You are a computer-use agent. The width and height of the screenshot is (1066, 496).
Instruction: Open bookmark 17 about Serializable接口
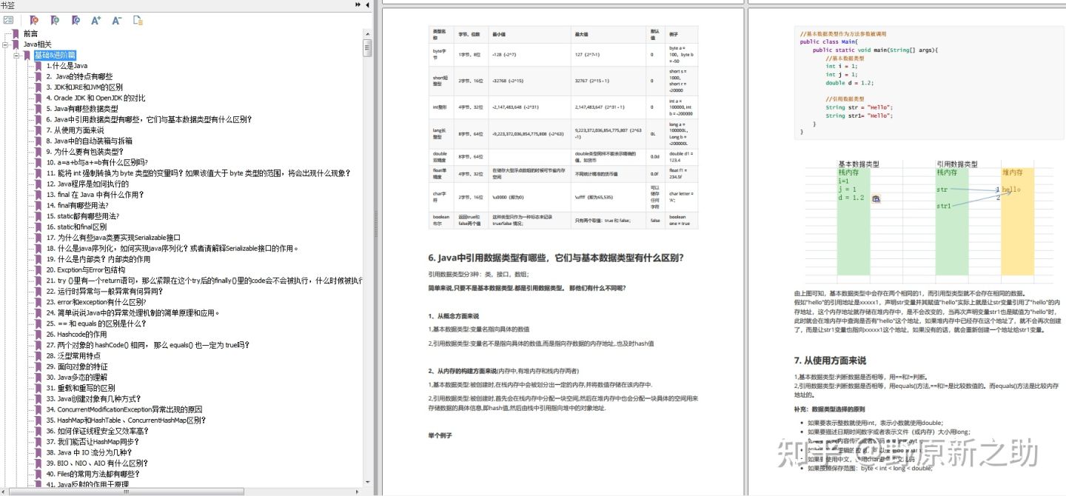[113, 238]
